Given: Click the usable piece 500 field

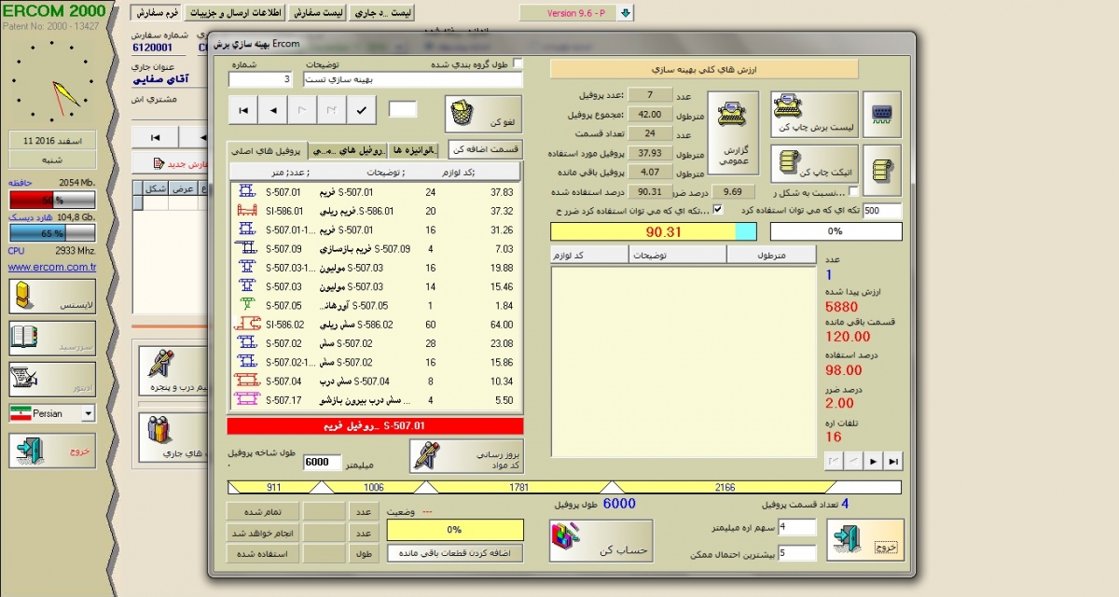Looking at the screenshot, I should (x=882, y=211).
